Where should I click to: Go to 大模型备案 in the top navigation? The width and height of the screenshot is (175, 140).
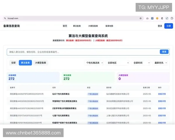click(93, 26)
